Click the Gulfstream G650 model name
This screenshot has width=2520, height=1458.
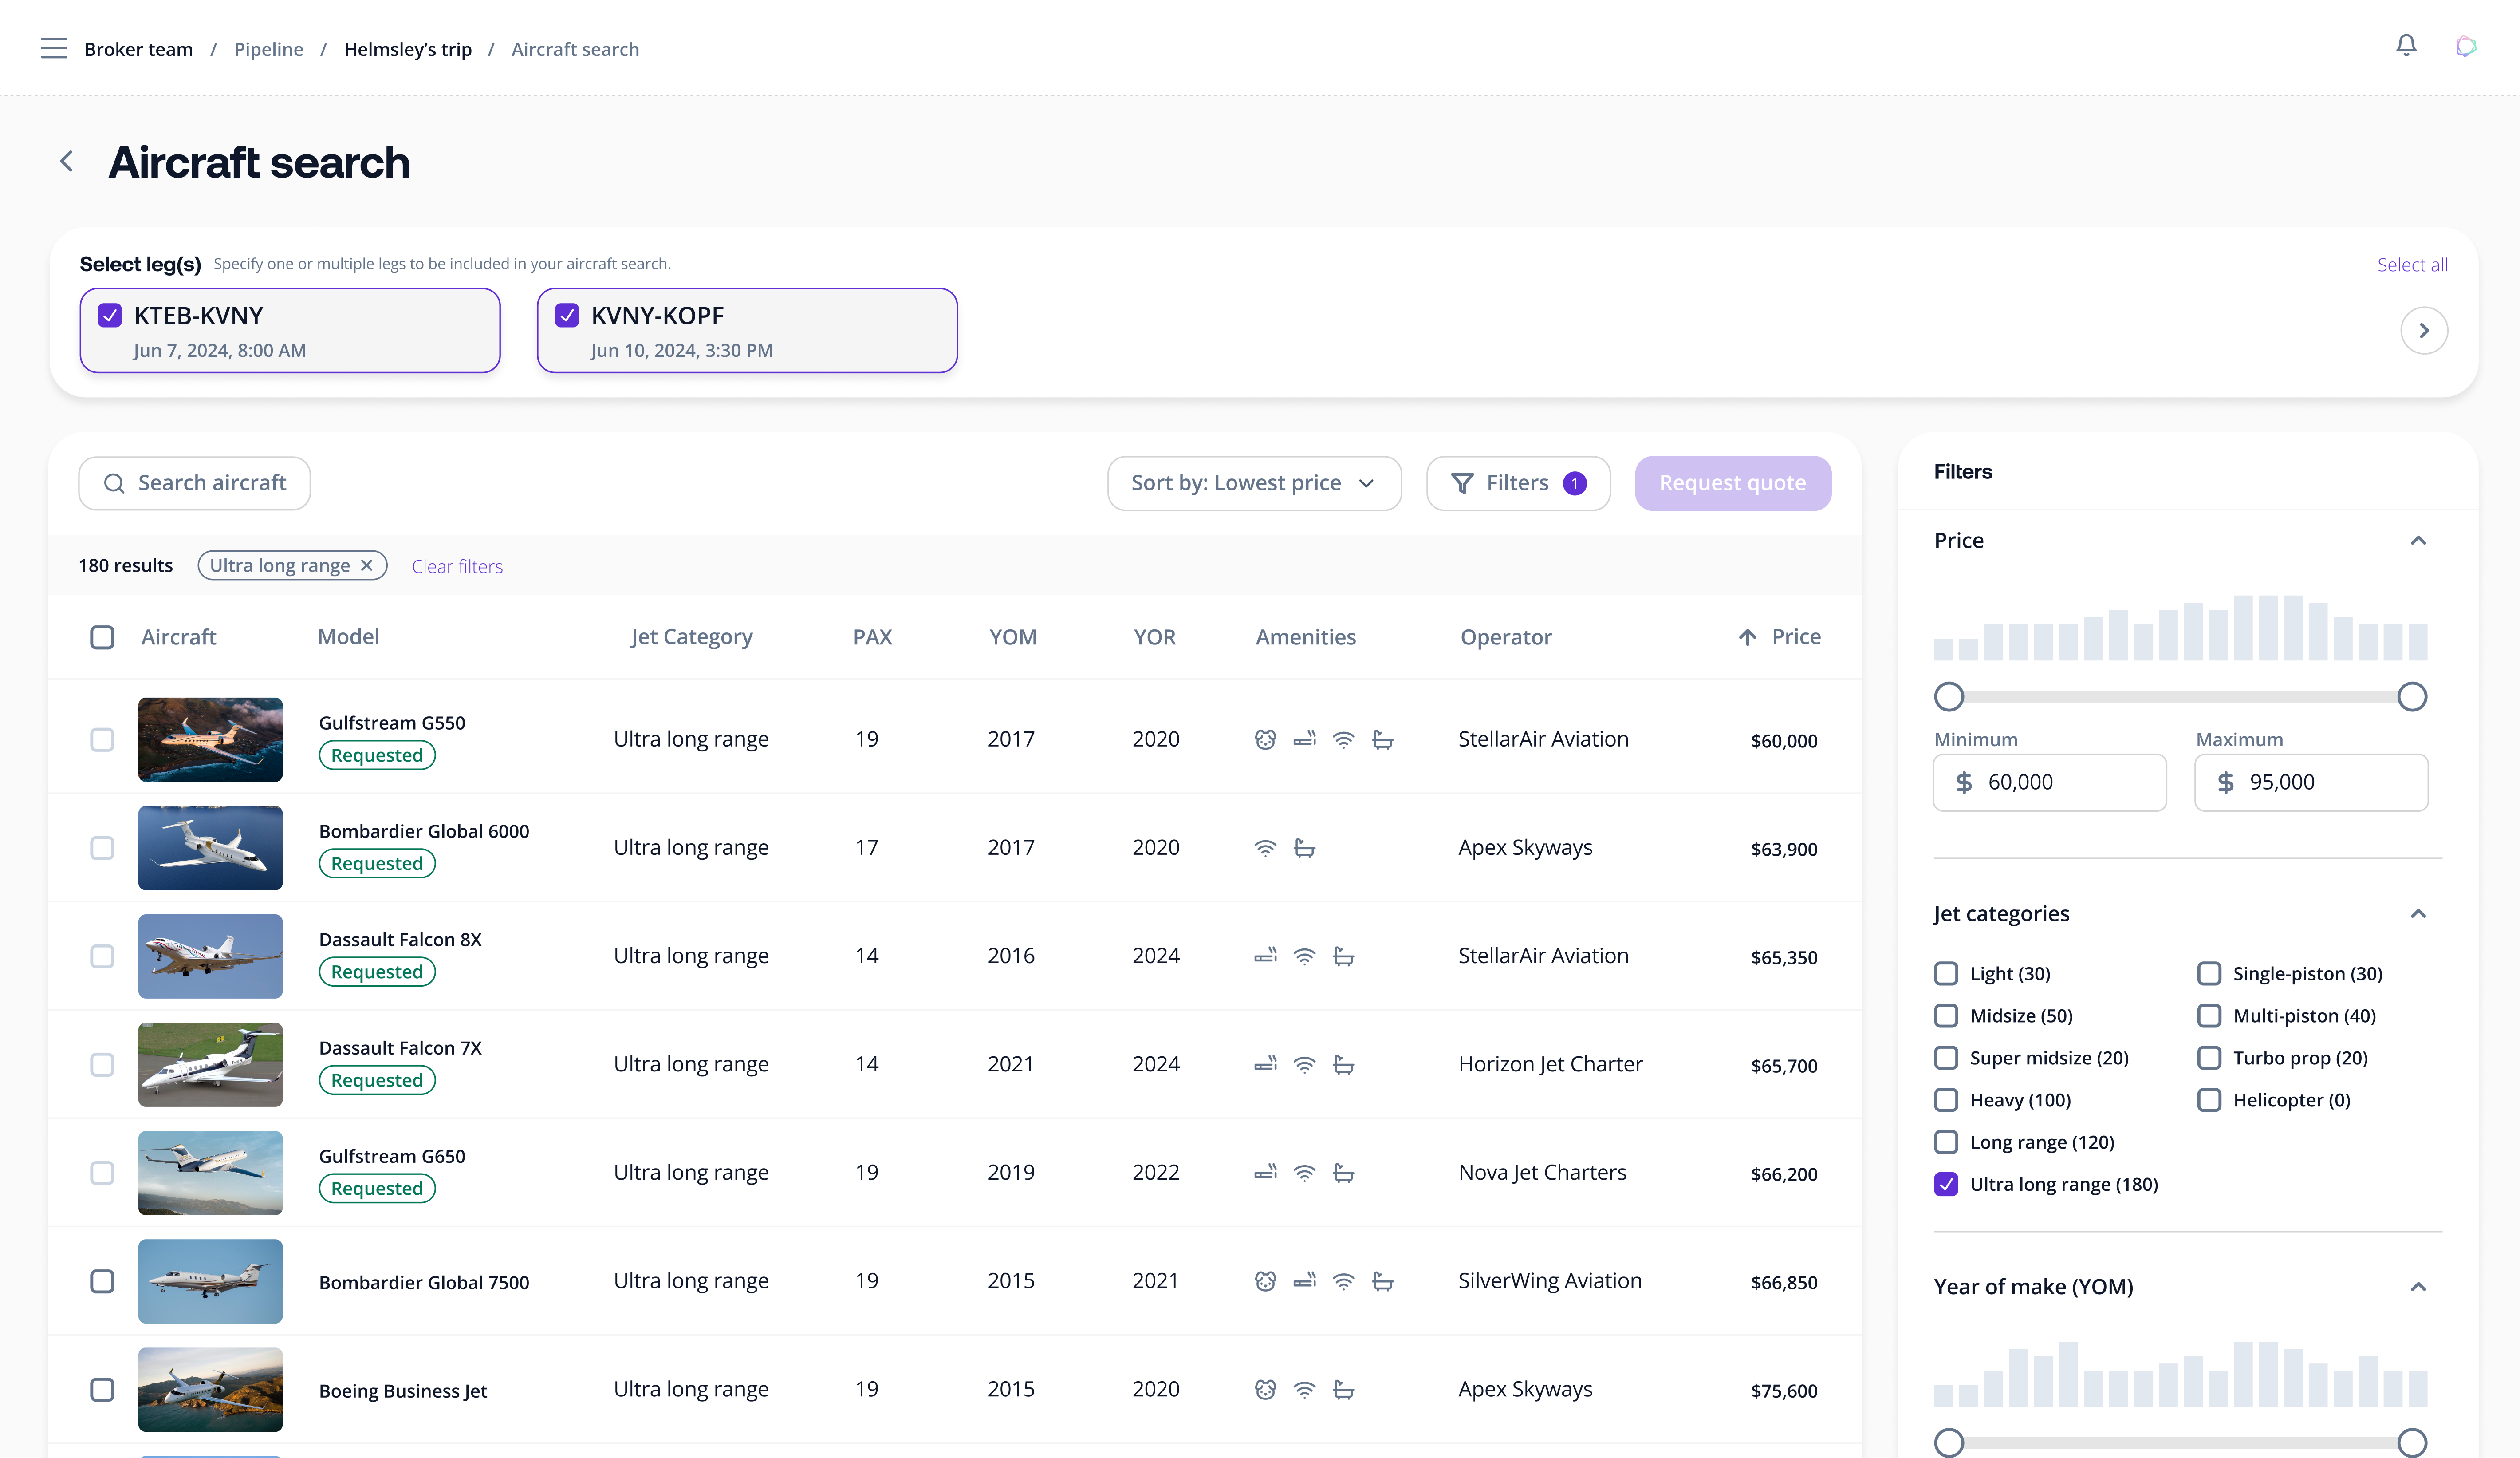392,1156
